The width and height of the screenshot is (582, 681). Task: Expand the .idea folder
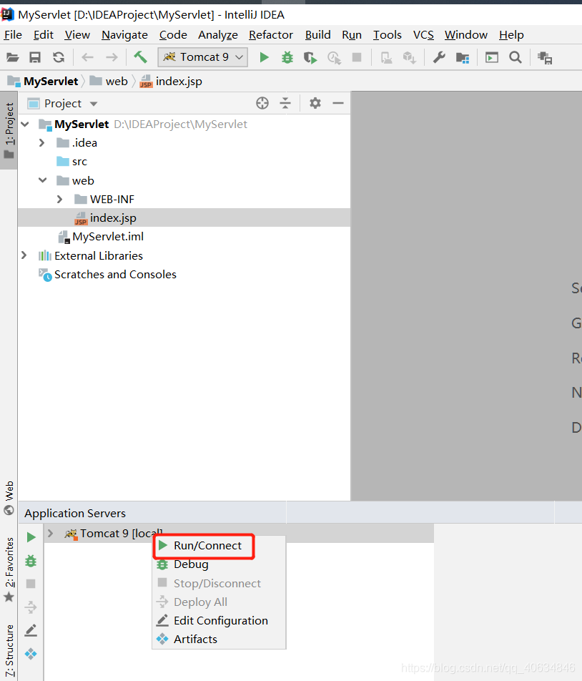[42, 143]
